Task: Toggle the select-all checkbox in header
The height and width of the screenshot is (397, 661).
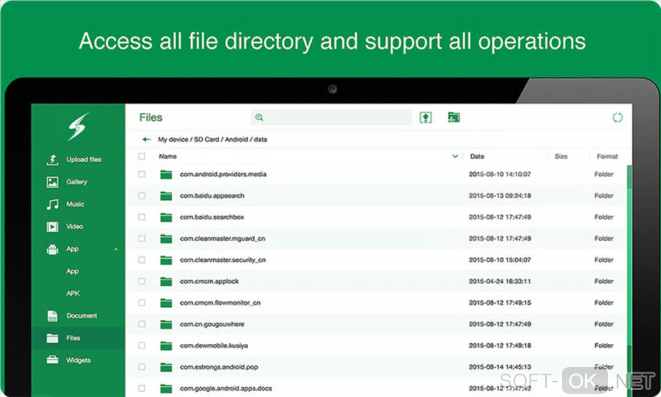Action: click(142, 156)
